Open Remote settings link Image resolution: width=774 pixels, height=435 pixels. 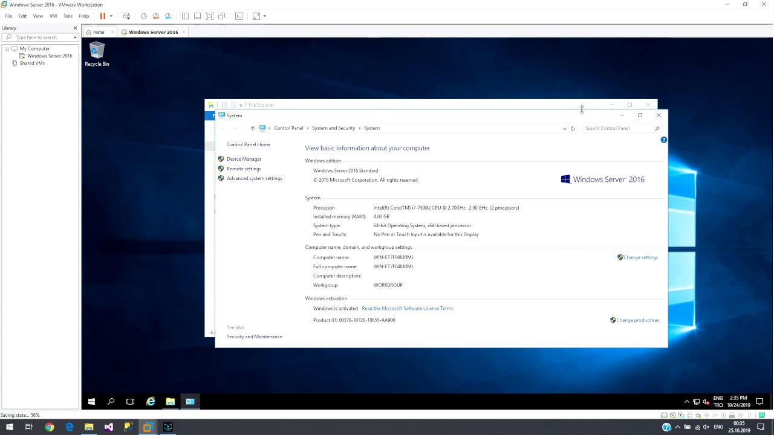(244, 169)
